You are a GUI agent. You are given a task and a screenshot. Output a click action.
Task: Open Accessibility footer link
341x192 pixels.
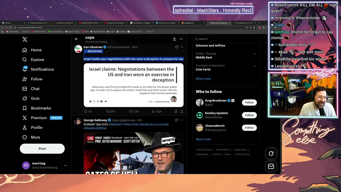click(202, 154)
